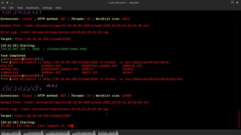
Task: Click the '[20:11:38] Starting:' line
Action: [18, 46]
